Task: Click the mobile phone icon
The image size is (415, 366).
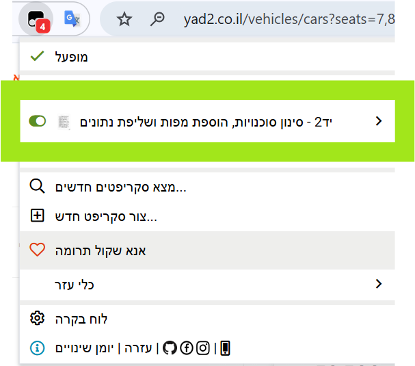Action: (225, 348)
